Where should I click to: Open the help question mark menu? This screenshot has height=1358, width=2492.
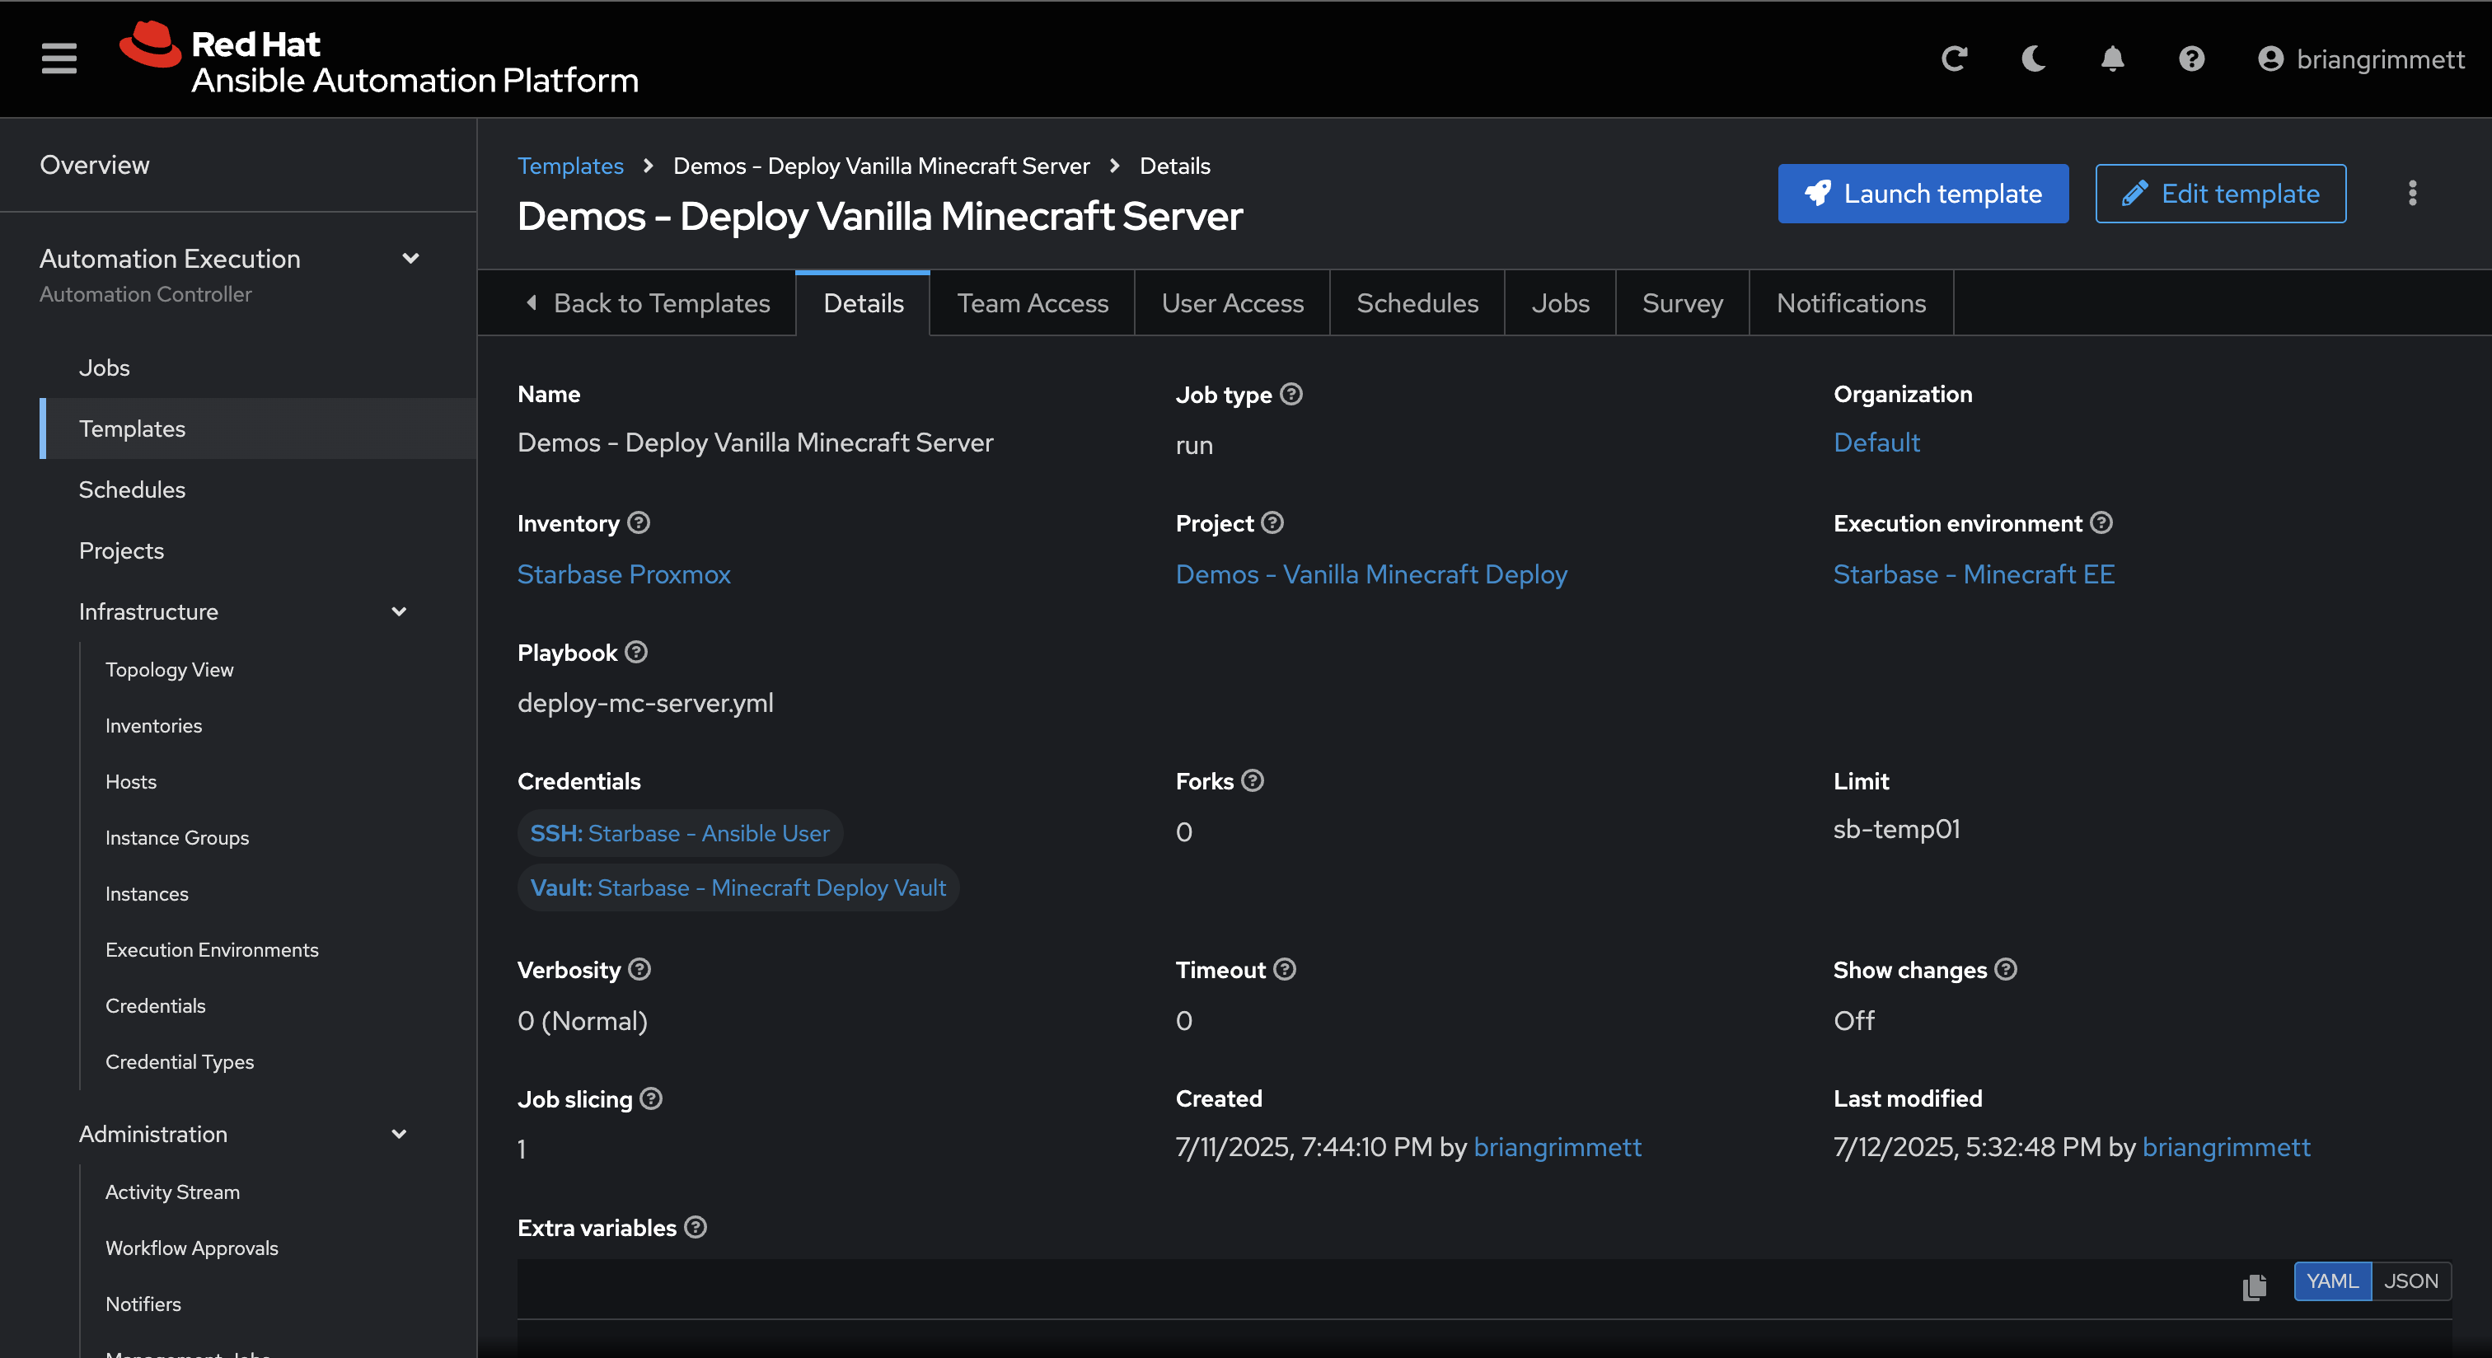point(2191,59)
